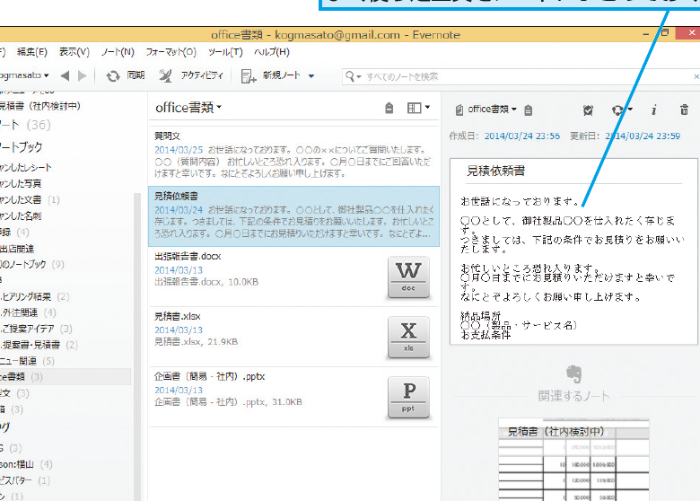
Task: Select sidebar item 見積書（社内検討中）
Action: click(x=40, y=106)
